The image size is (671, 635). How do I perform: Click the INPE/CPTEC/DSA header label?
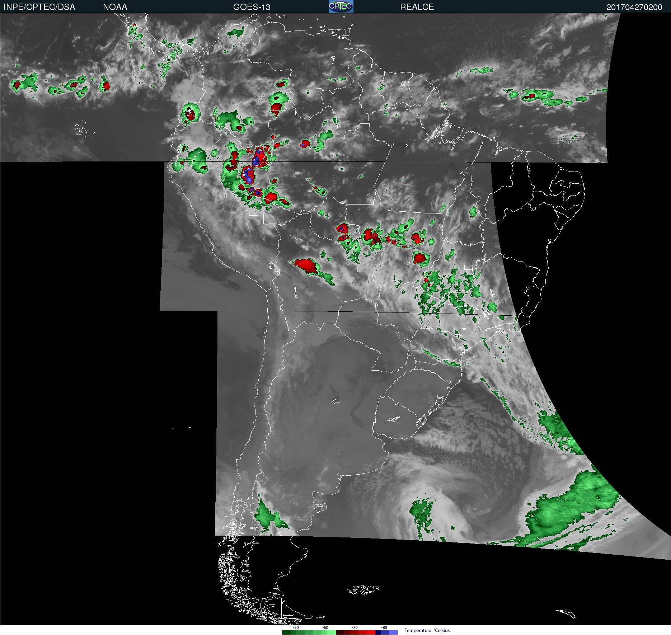click(39, 7)
